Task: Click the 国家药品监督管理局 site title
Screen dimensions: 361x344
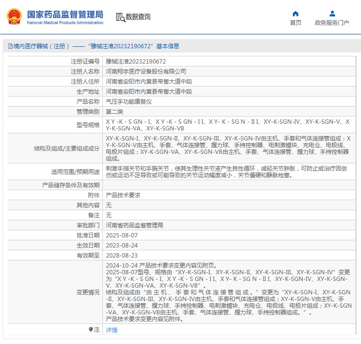Action: 65,14
